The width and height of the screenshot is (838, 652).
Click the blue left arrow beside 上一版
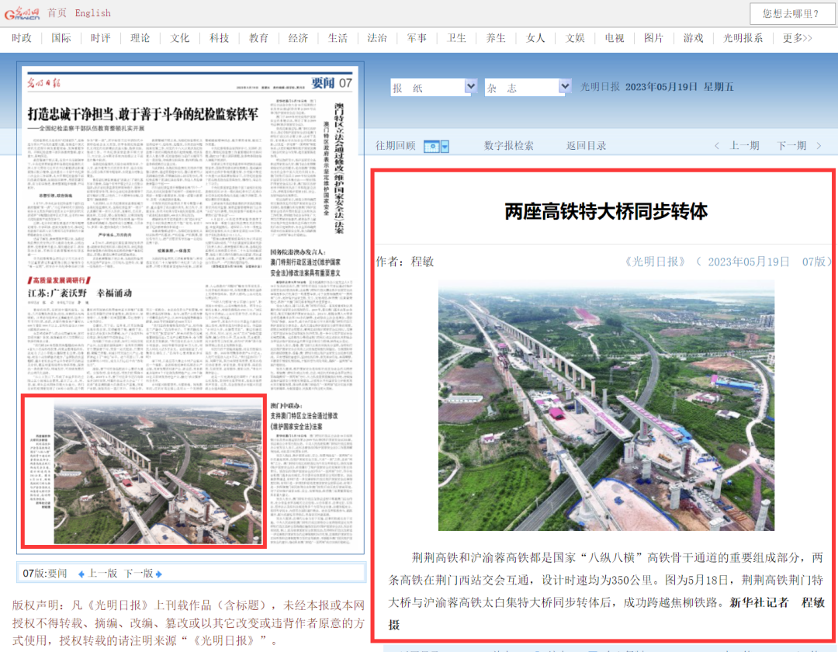tap(81, 574)
